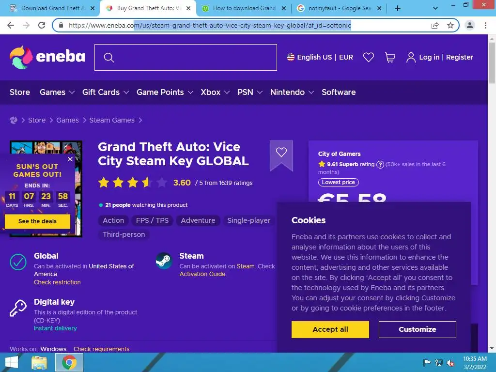Select the Single-player tag
Screen dimensions: 496x372
248,220
